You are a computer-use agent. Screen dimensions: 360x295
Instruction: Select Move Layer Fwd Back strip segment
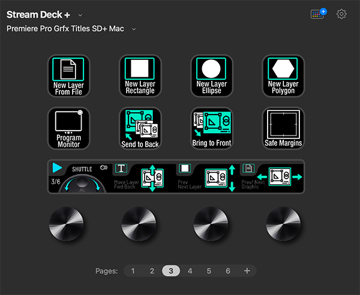tap(144, 177)
